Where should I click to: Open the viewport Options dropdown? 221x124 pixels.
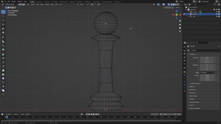point(178,8)
